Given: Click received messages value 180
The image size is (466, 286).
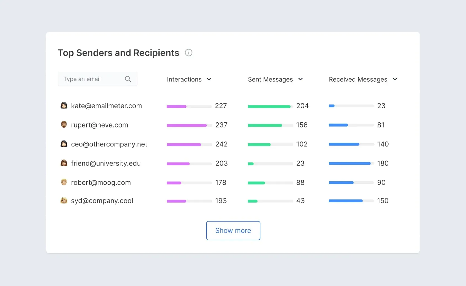Looking at the screenshot, I should (383, 163).
